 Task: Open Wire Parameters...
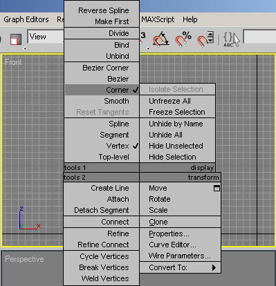pyautogui.click(x=181, y=256)
